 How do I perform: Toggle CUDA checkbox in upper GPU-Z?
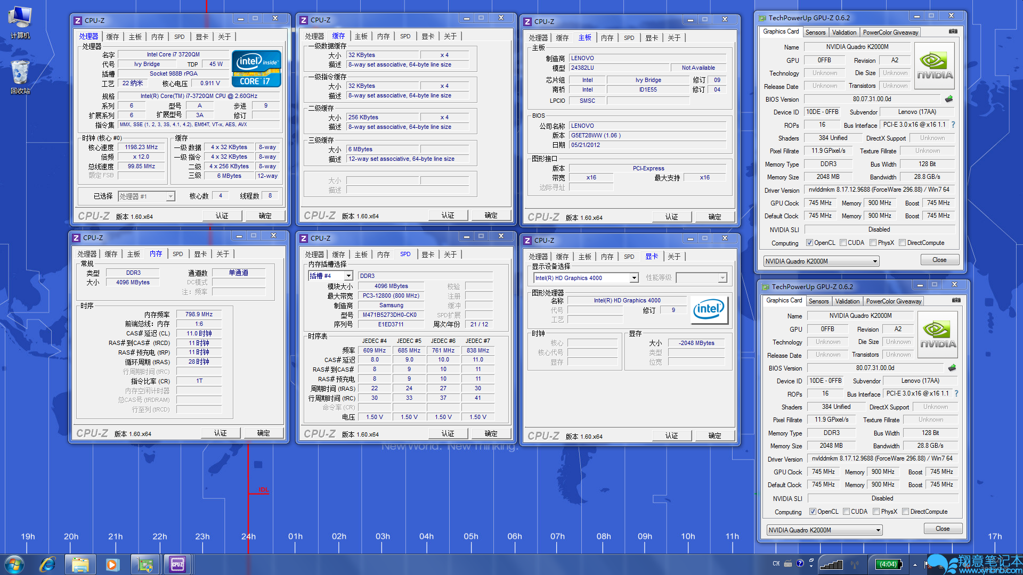pyautogui.click(x=843, y=243)
